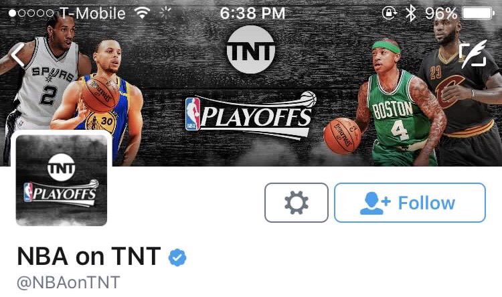Viewport: 502px width, 297px height.
Task: Tap the T-Mobile carrier label
Action: tap(92, 13)
